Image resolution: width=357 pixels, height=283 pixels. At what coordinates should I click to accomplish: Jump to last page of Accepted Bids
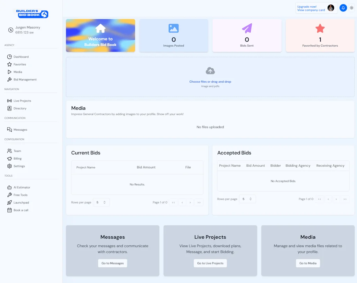[345, 199]
